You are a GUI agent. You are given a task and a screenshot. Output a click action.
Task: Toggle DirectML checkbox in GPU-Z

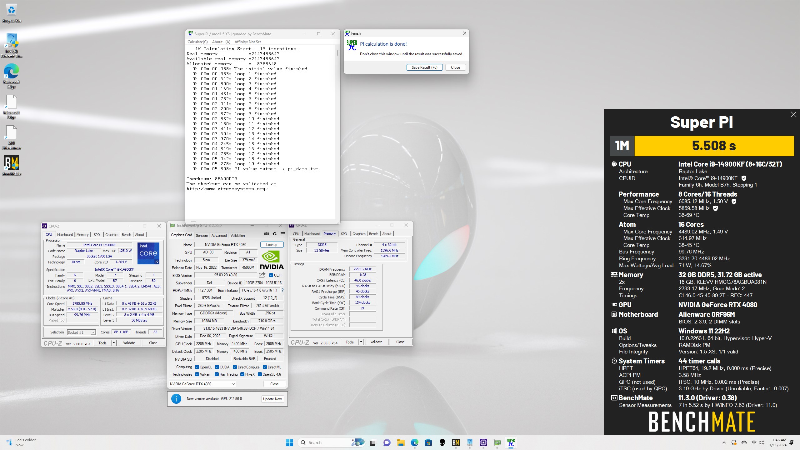pyautogui.click(x=265, y=367)
